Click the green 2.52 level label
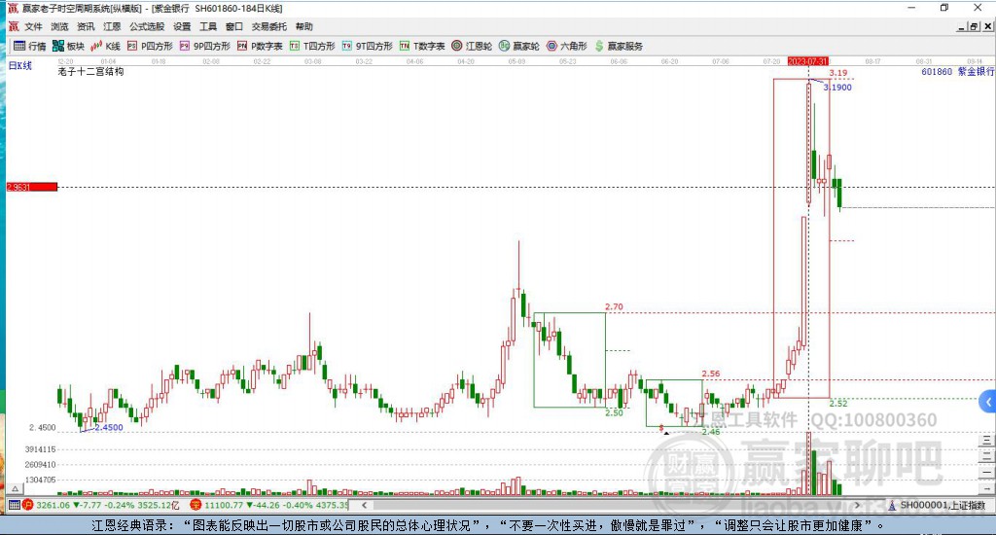 coord(838,403)
